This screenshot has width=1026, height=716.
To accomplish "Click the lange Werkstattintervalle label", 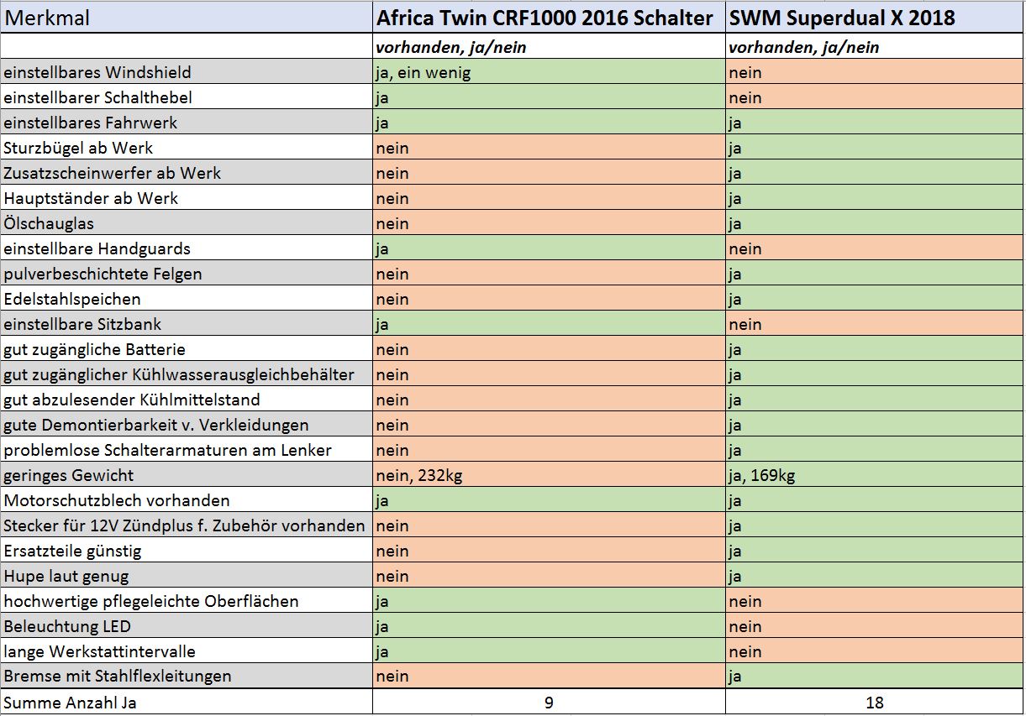I will coord(186,651).
